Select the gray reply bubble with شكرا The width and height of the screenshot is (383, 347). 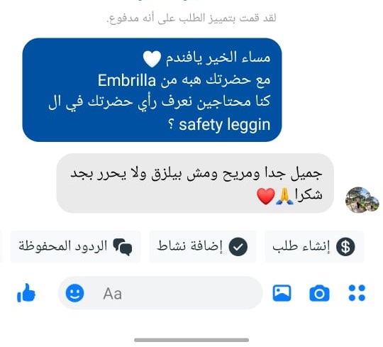(195, 183)
